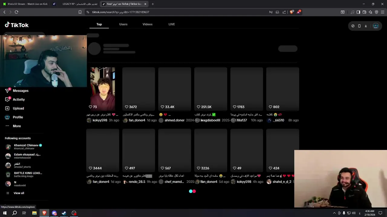Click the share page icon in address bar

pos(284,12)
